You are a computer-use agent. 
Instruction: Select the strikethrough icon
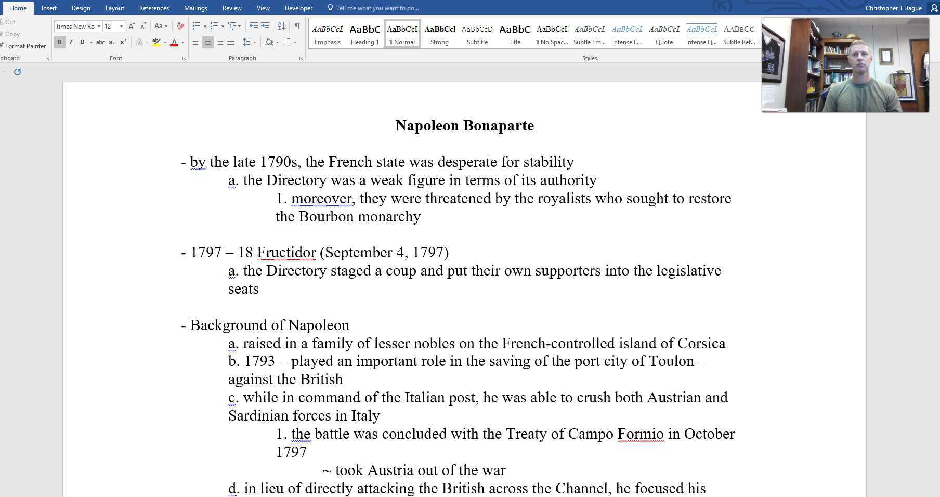pyautogui.click(x=100, y=42)
